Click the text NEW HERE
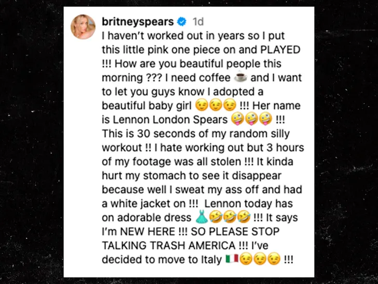This screenshot has width=378, height=284. [x=147, y=231]
